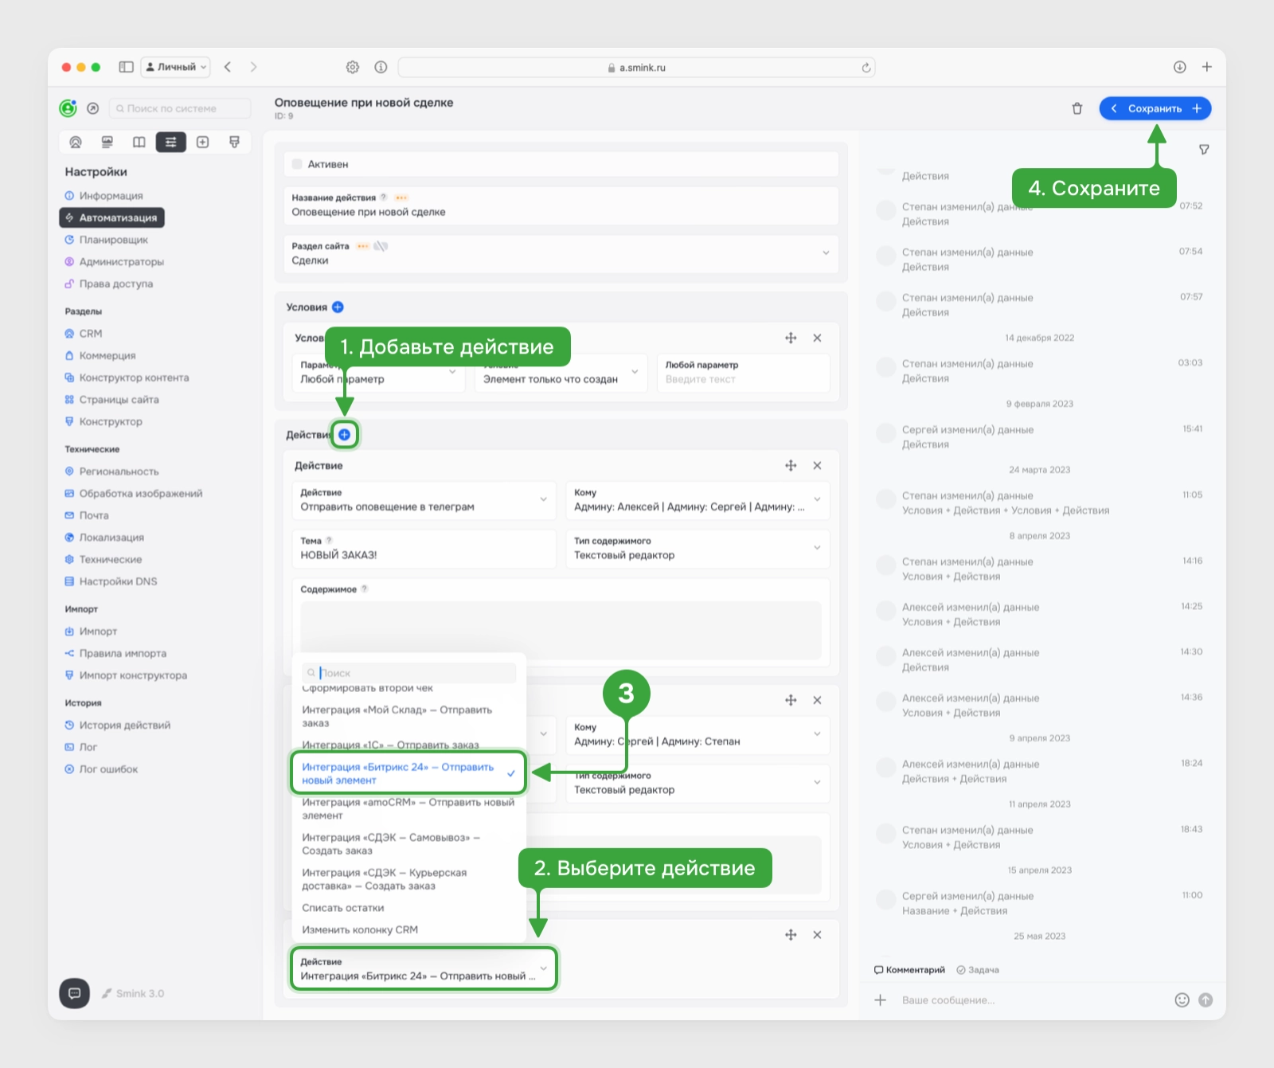Click move handle of the last action block
The height and width of the screenshot is (1068, 1274).
pos(791,934)
